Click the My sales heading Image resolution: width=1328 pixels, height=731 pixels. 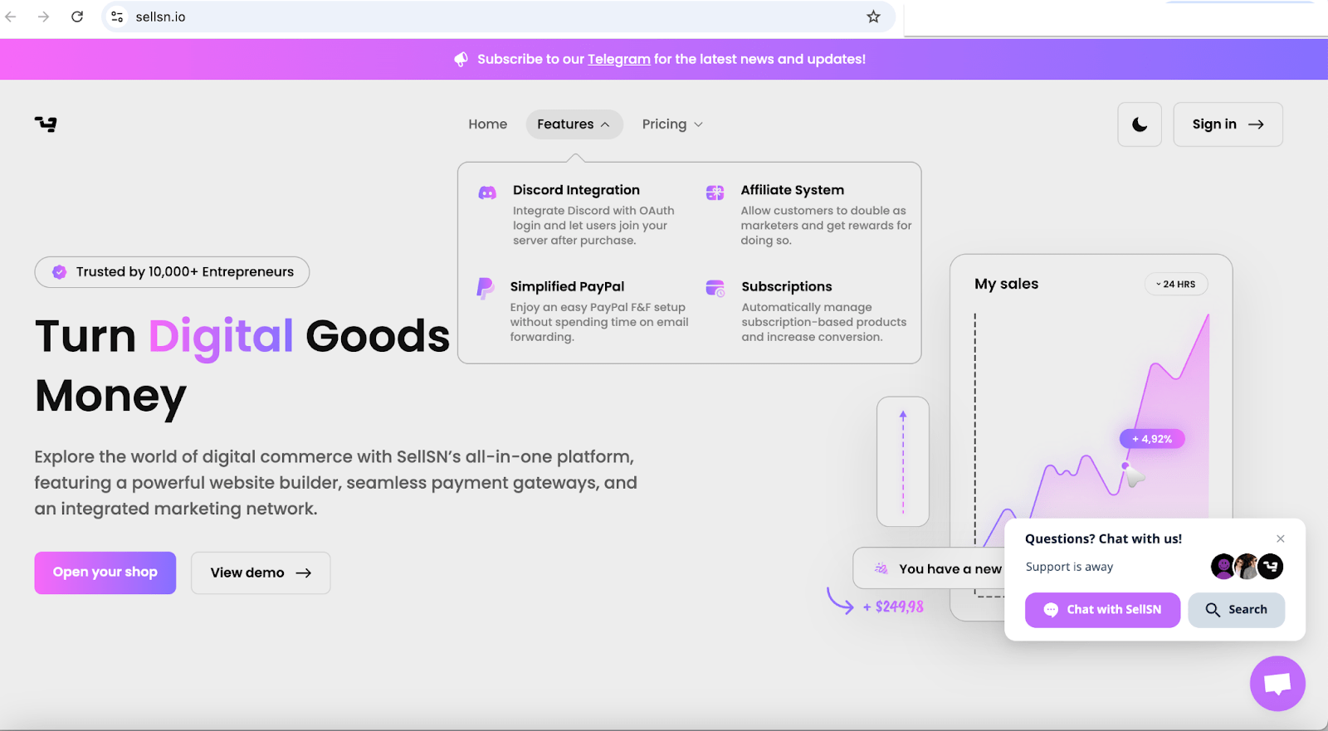point(1006,284)
